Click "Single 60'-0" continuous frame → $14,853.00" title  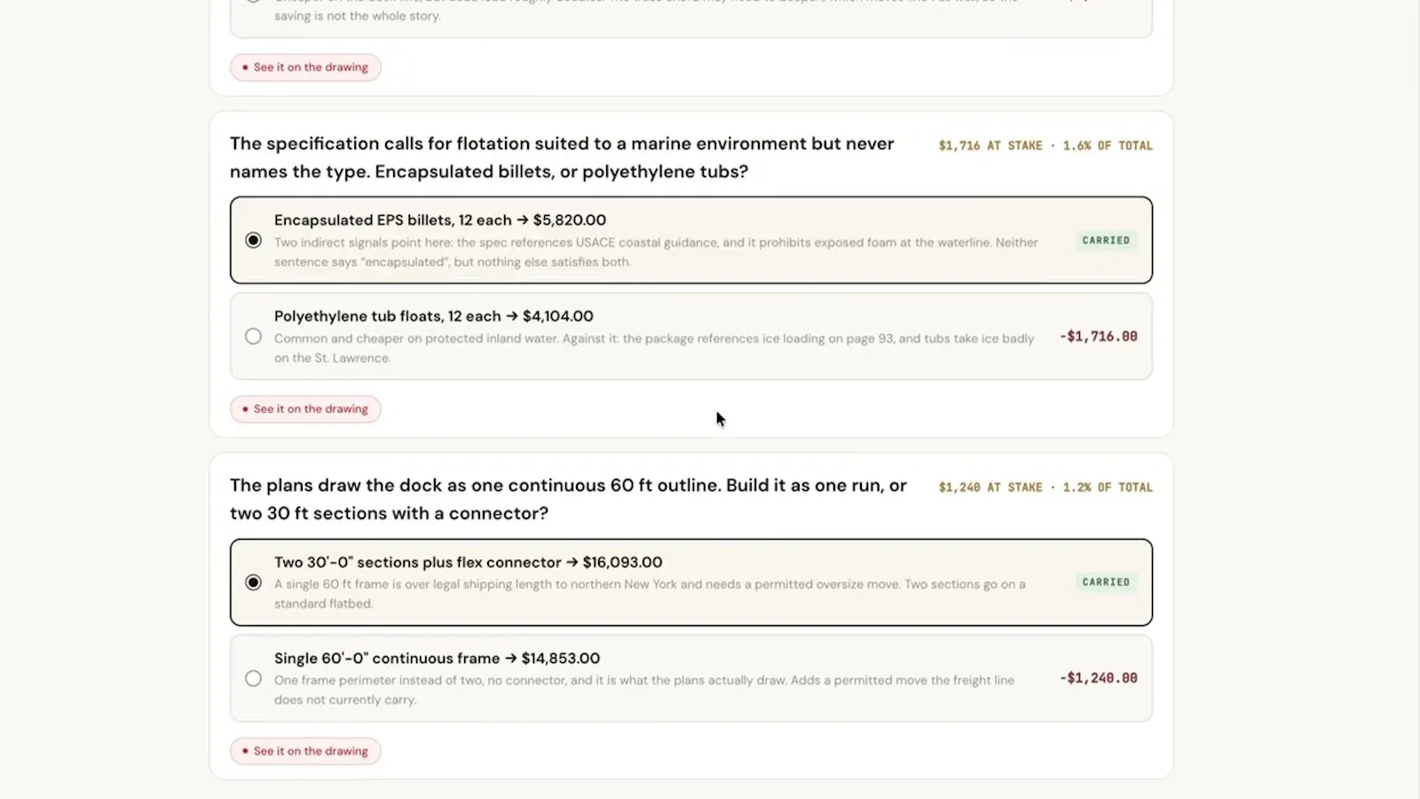(x=437, y=659)
